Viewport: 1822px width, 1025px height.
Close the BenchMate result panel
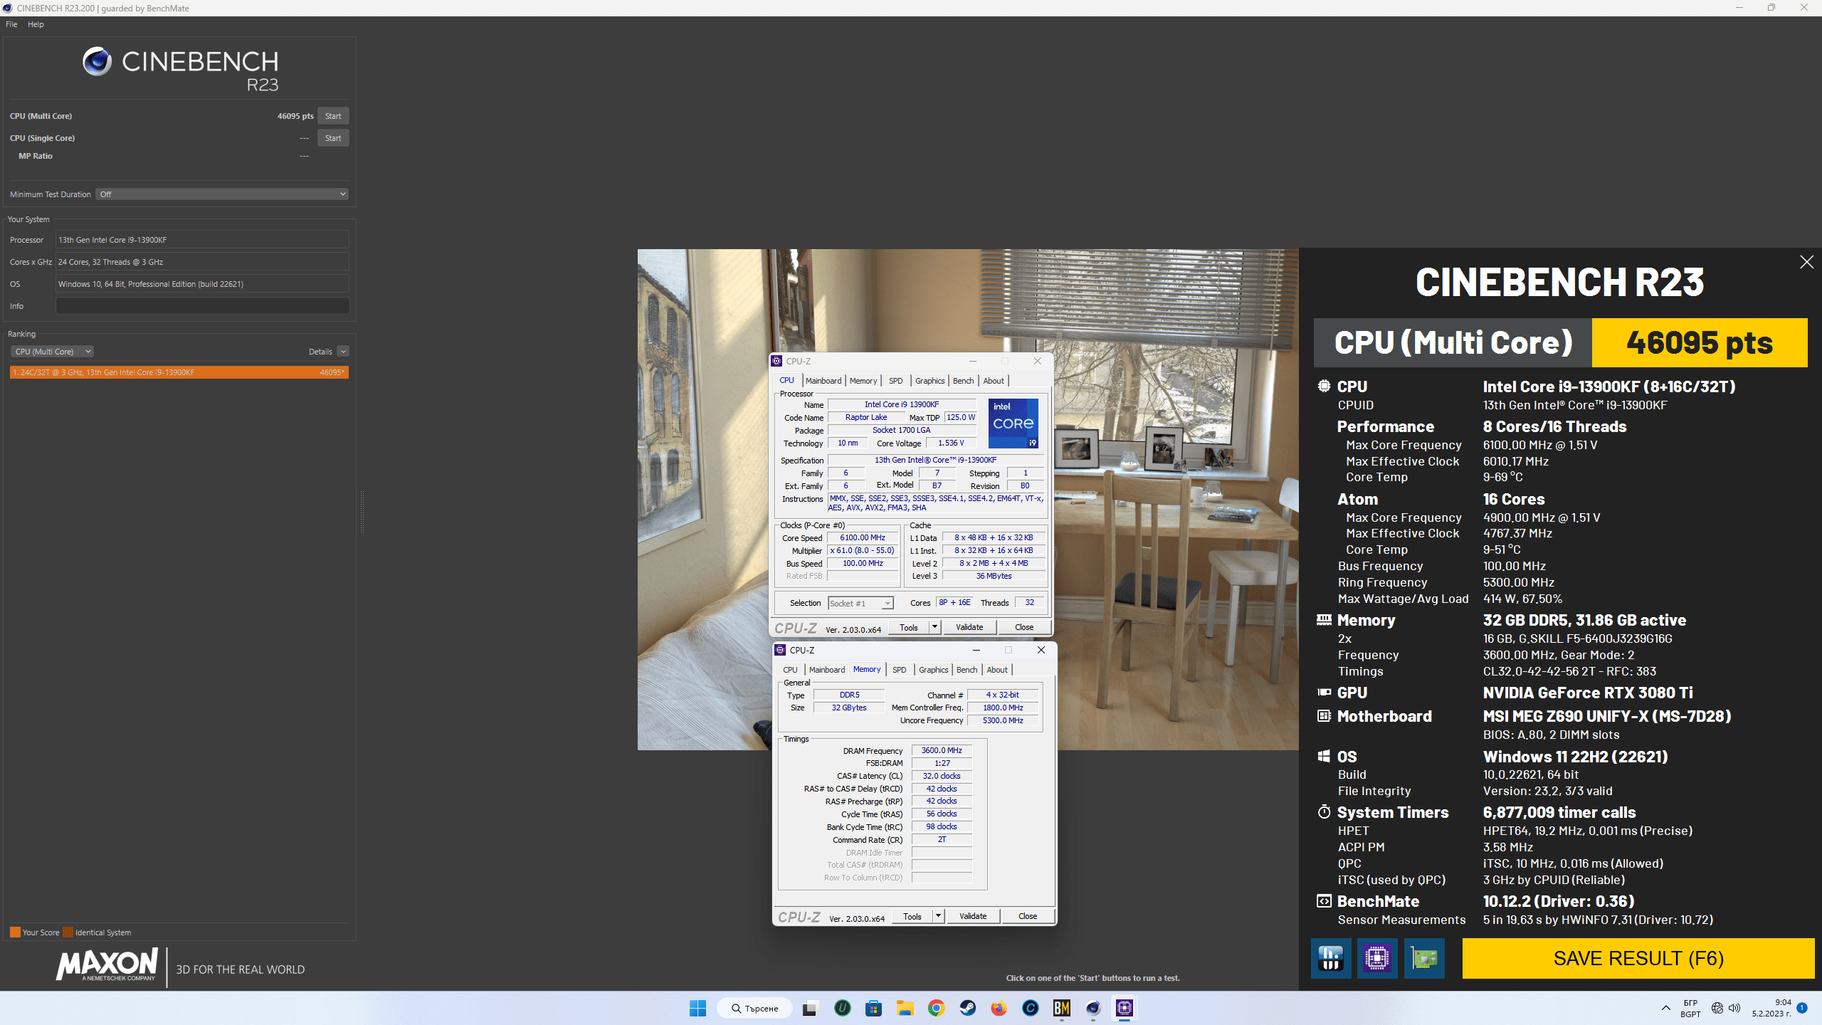(x=1806, y=262)
